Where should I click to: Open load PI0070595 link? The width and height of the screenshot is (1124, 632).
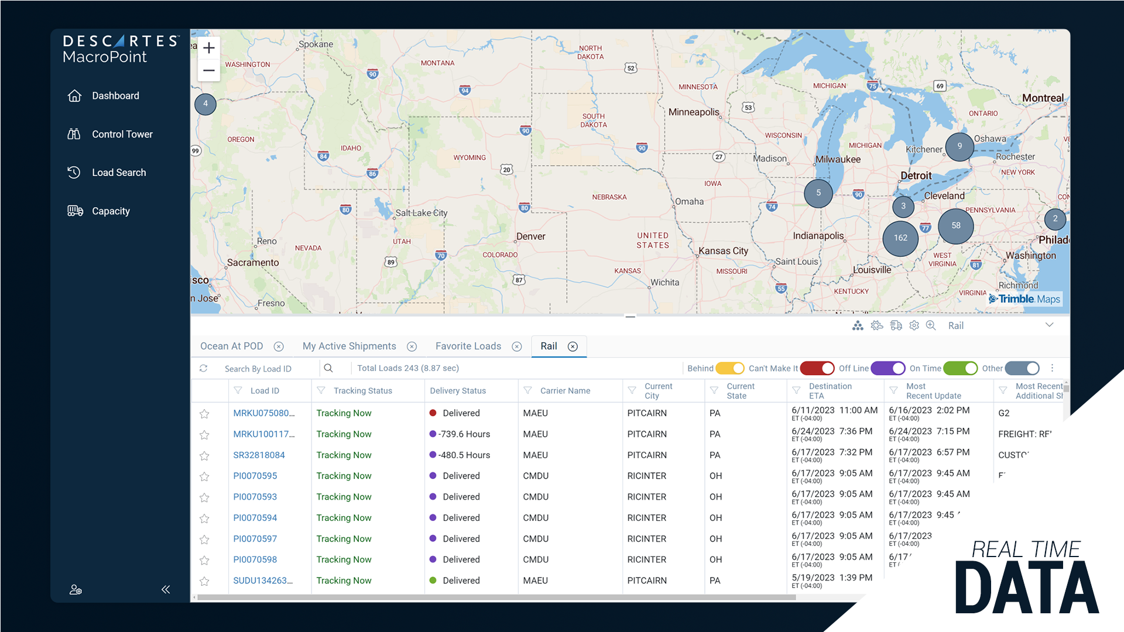(x=255, y=476)
